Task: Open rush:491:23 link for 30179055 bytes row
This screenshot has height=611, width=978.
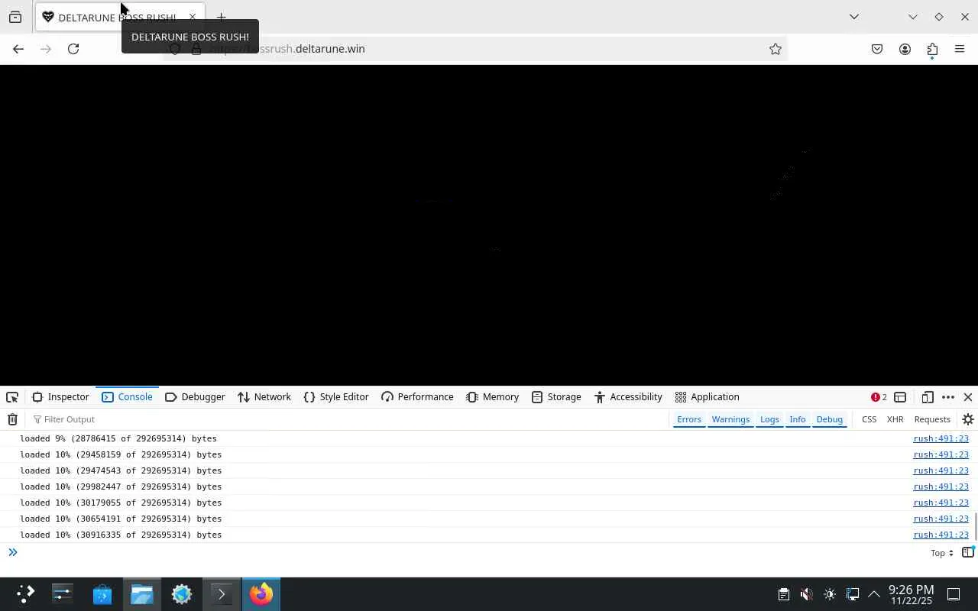Action: 941,503
